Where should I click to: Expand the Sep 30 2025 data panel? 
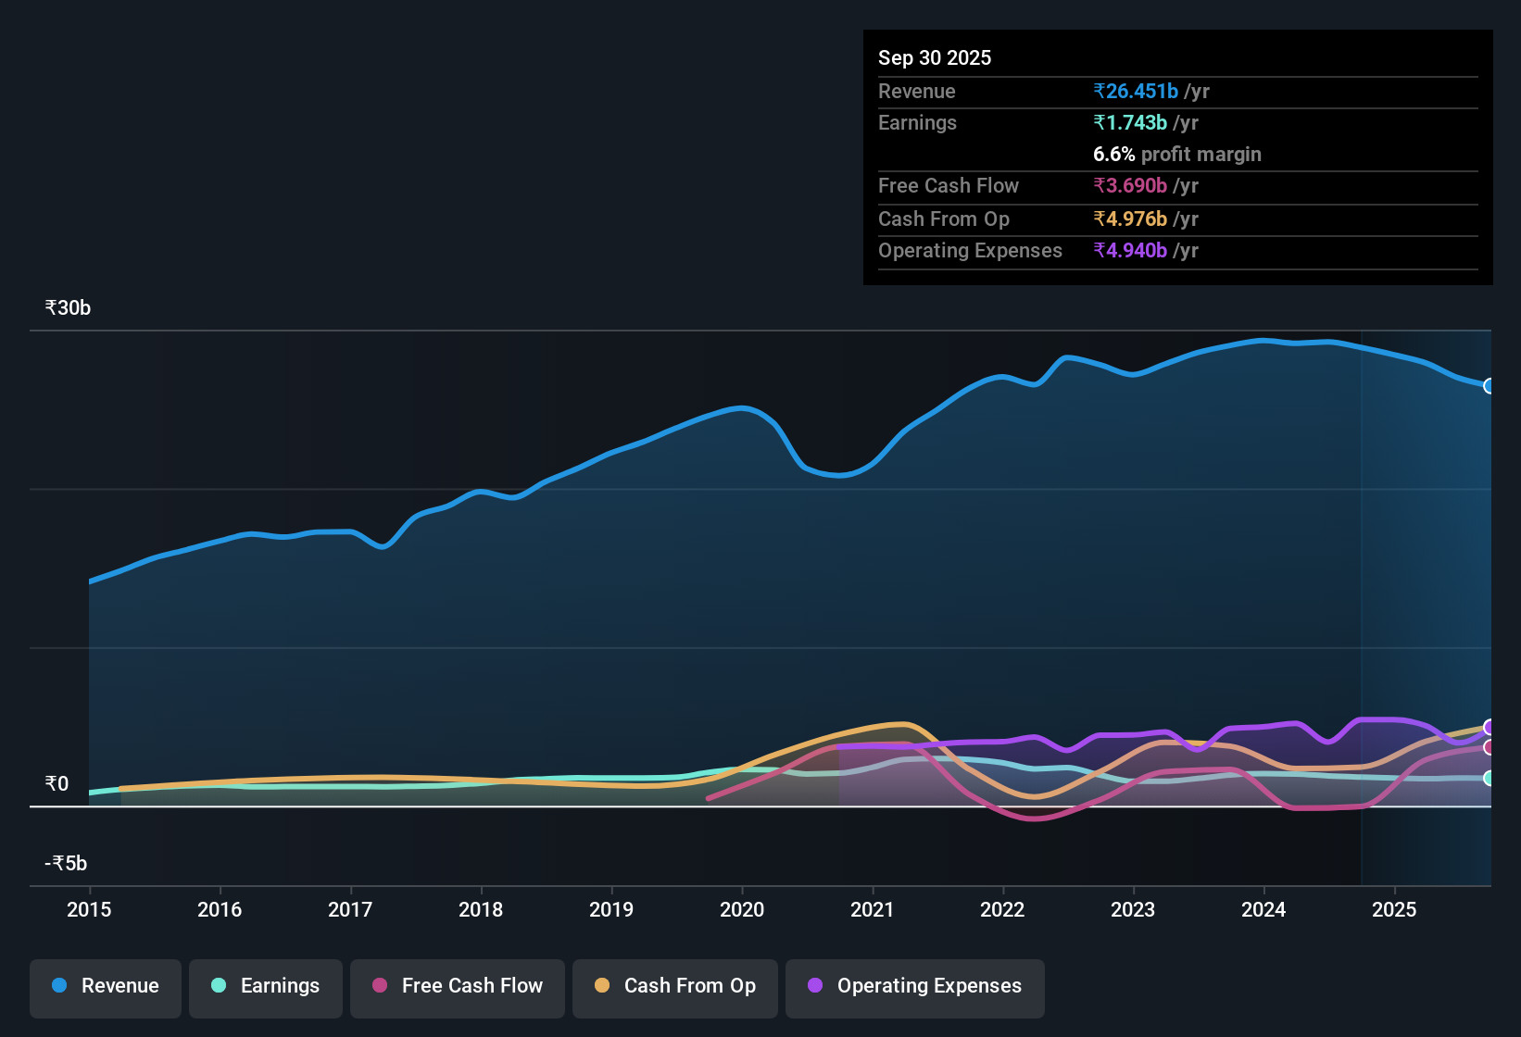935,57
